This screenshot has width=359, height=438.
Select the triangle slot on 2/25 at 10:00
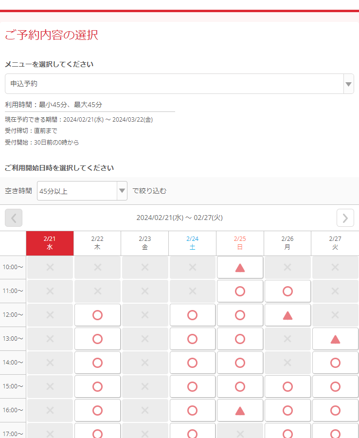coord(240,267)
